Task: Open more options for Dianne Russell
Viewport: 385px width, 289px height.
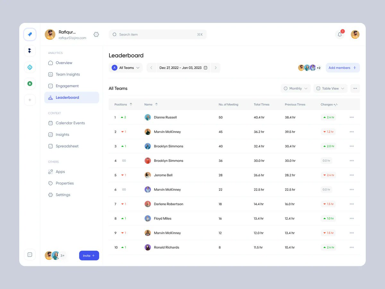Action: tap(352, 117)
